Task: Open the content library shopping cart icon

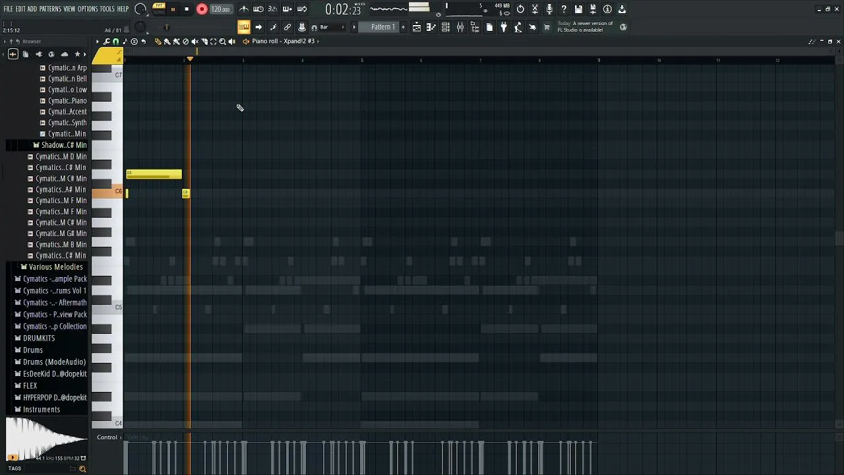Action: click(x=547, y=27)
